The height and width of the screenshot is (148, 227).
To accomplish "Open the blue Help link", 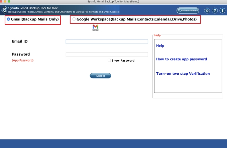I will [160, 46].
